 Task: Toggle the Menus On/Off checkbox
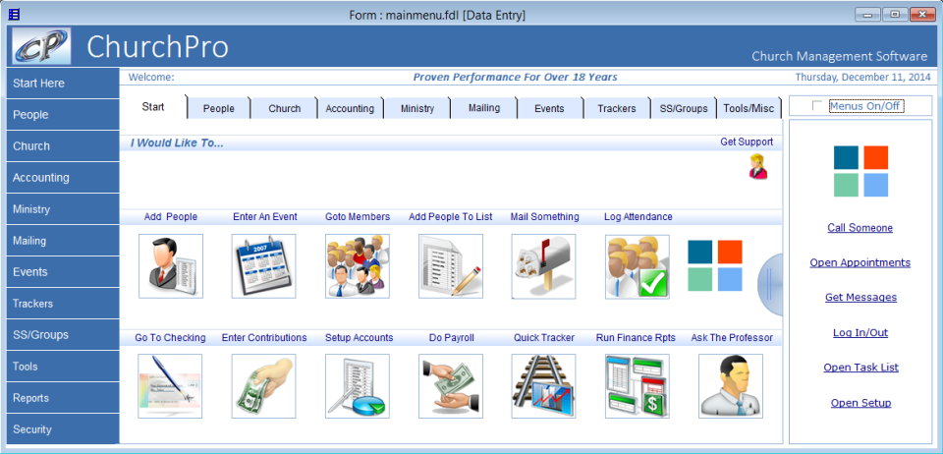816,106
